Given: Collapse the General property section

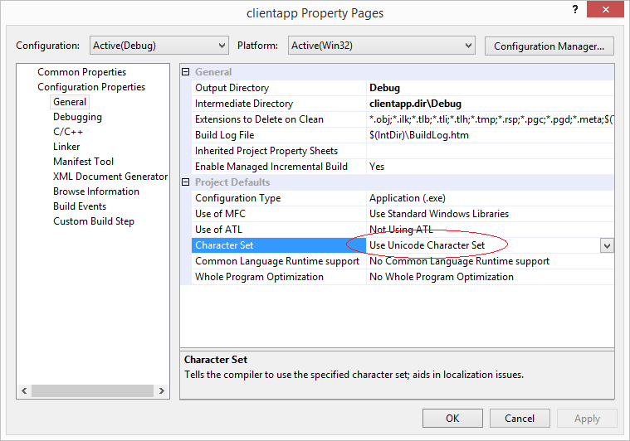Looking at the screenshot, I should pos(185,72).
